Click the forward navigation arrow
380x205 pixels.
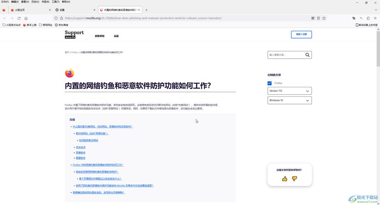(12, 18)
